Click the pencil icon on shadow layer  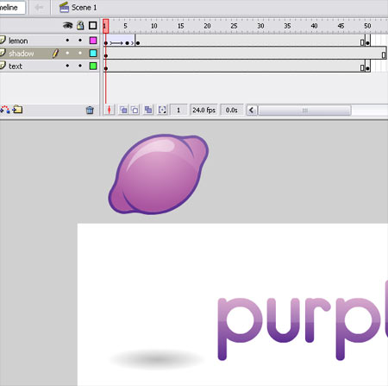pyautogui.click(x=55, y=54)
